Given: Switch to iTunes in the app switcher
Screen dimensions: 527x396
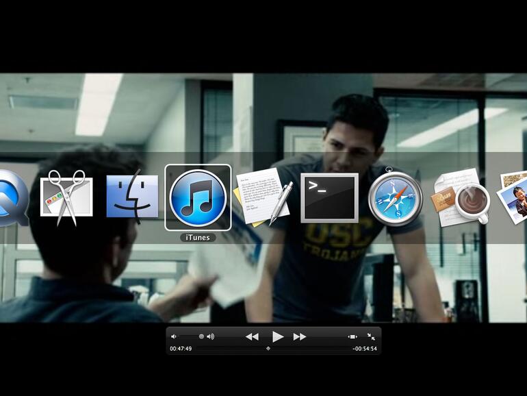Looking at the screenshot, I should point(198,197).
